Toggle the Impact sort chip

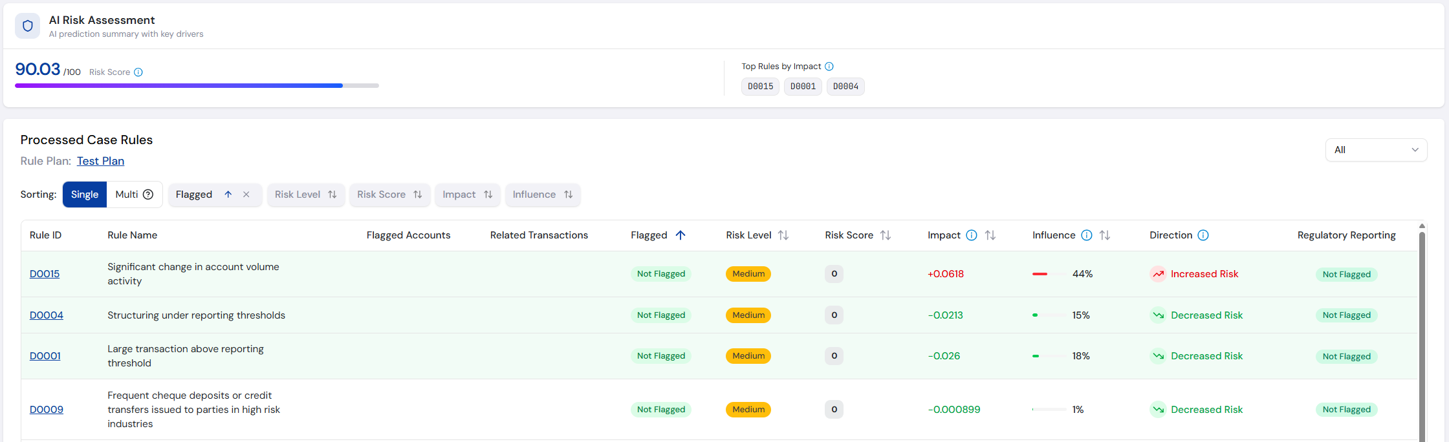(x=467, y=195)
